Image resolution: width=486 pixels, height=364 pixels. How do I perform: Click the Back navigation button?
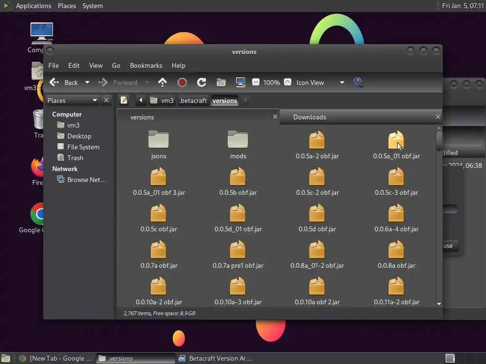pos(64,82)
